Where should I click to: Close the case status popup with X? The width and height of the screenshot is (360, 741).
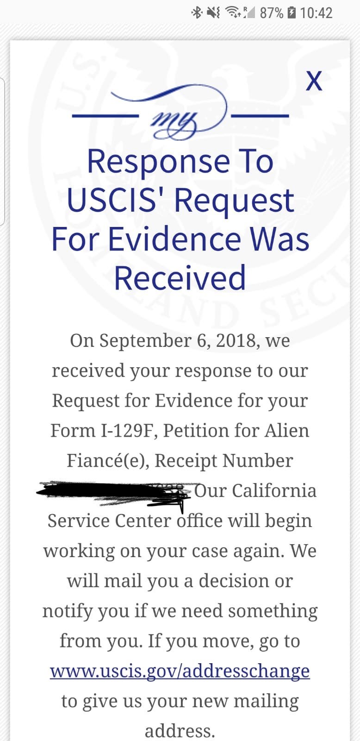pos(314,81)
